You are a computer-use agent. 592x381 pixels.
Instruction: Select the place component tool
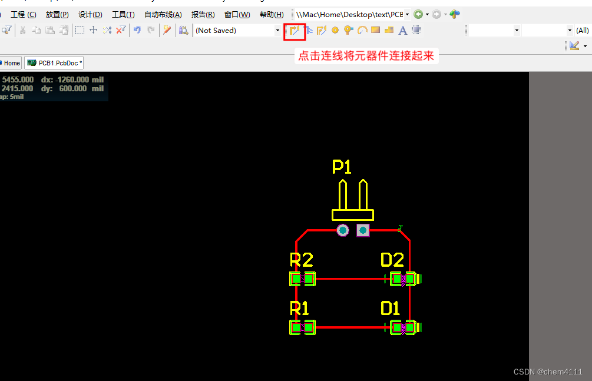tap(416, 30)
